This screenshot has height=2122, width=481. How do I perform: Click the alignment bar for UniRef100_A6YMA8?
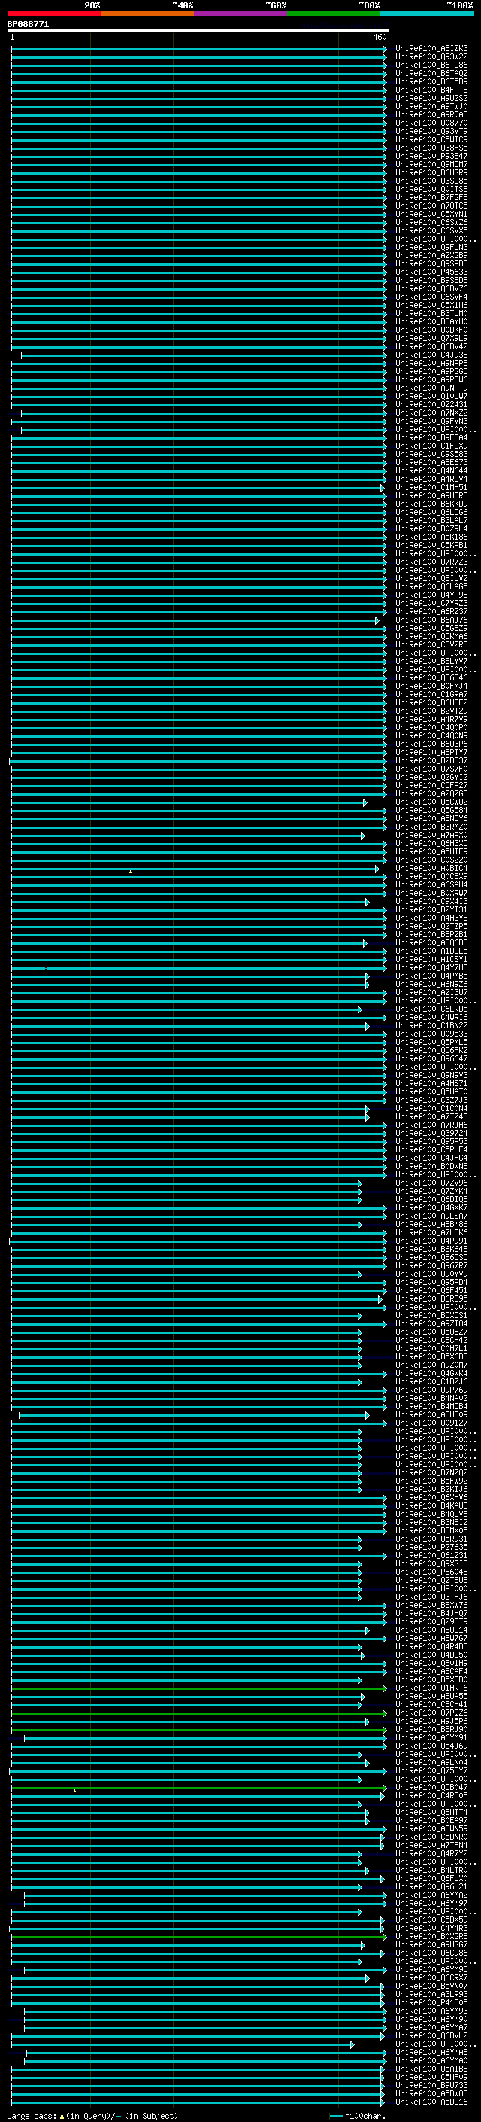coord(207,2052)
